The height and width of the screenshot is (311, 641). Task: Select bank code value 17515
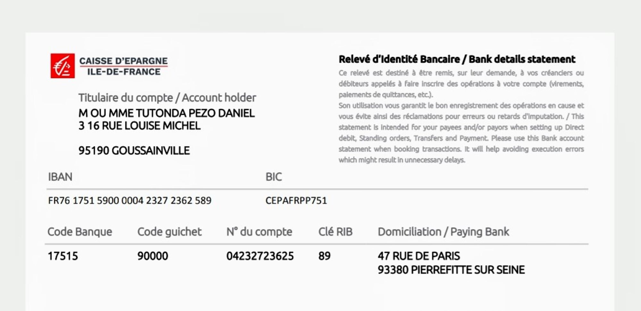[63, 256]
